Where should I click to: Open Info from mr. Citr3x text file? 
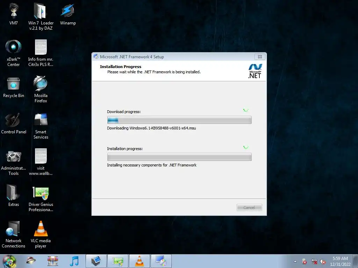[41, 53]
